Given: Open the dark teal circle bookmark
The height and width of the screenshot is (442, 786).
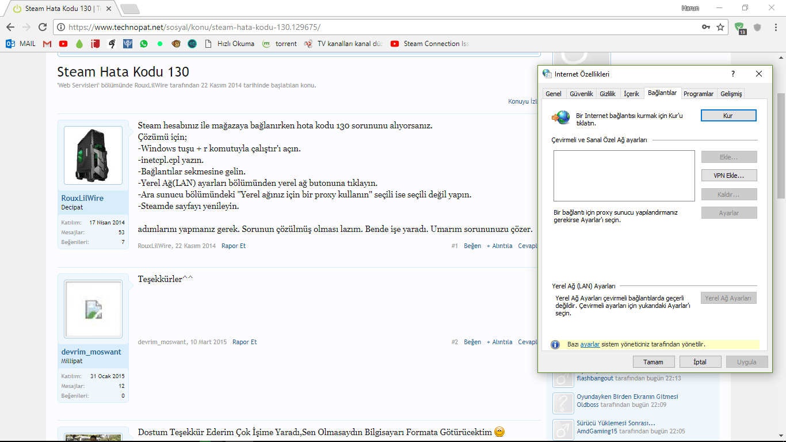Looking at the screenshot, I should click(192, 44).
